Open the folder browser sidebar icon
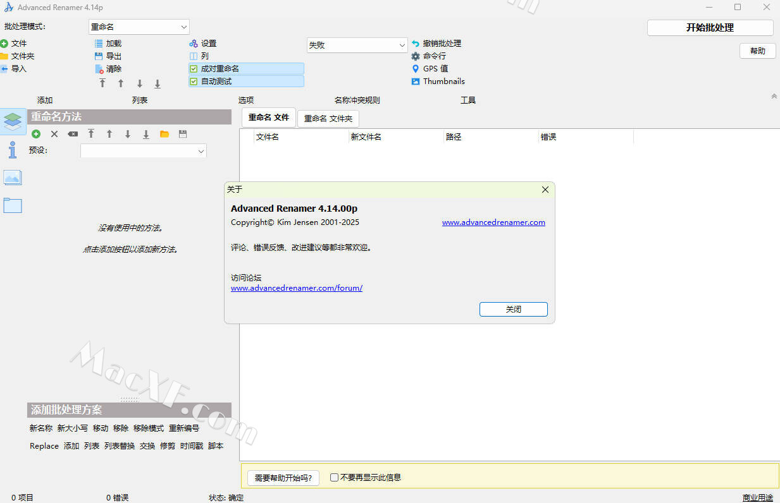 point(13,205)
